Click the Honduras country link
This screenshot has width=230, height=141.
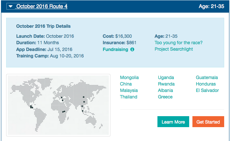click(206, 84)
